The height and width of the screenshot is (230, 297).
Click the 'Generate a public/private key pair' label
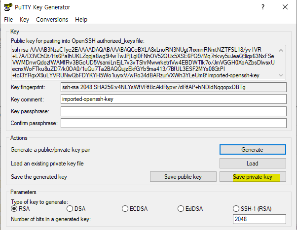pyautogui.click(x=50, y=150)
